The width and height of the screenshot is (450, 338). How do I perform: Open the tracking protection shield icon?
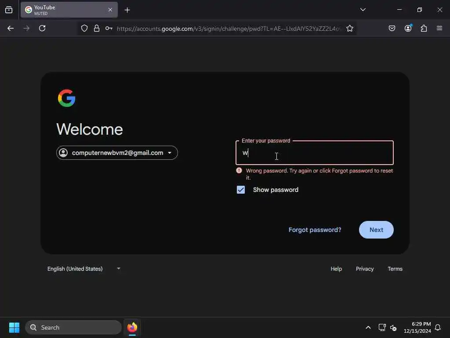(84, 28)
